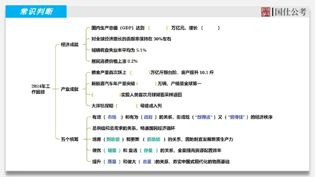Click the line 城镇调查失业率平均为 5.1%

119,50
